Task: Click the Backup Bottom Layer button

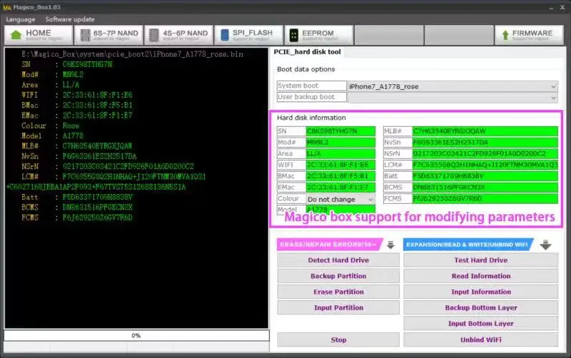Action: (480, 308)
